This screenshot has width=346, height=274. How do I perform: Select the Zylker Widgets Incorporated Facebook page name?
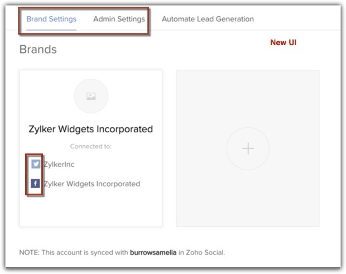(92, 184)
